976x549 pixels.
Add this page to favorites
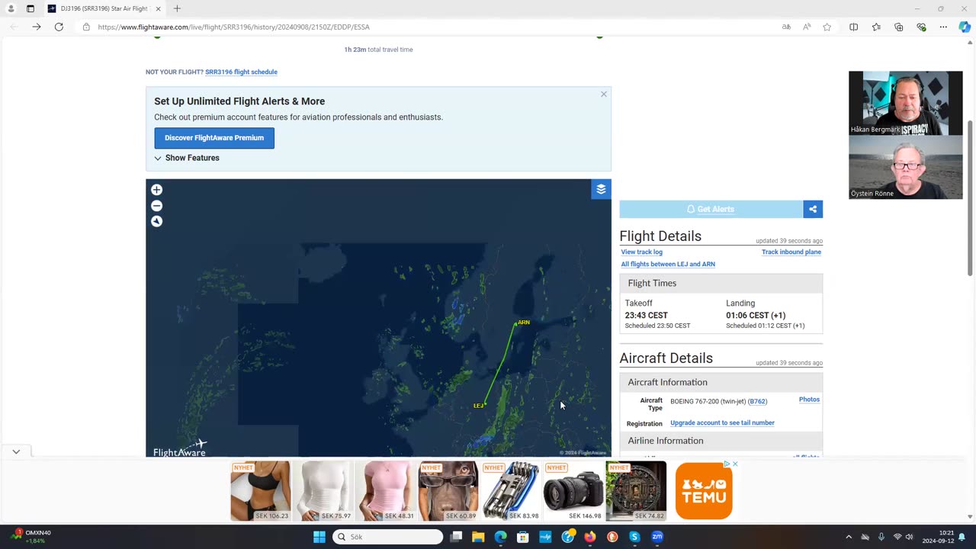click(x=827, y=27)
